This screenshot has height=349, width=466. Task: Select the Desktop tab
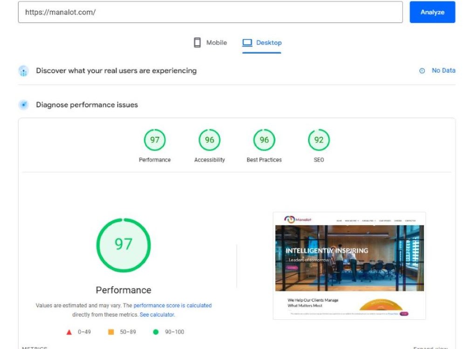point(262,43)
